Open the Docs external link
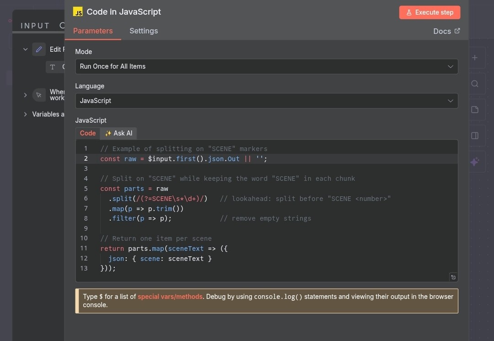The height and width of the screenshot is (341, 494). (446, 31)
